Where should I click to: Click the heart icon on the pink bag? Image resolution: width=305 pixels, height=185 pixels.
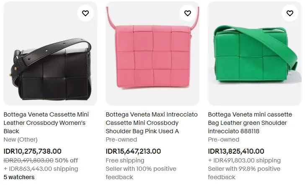coord(188,13)
